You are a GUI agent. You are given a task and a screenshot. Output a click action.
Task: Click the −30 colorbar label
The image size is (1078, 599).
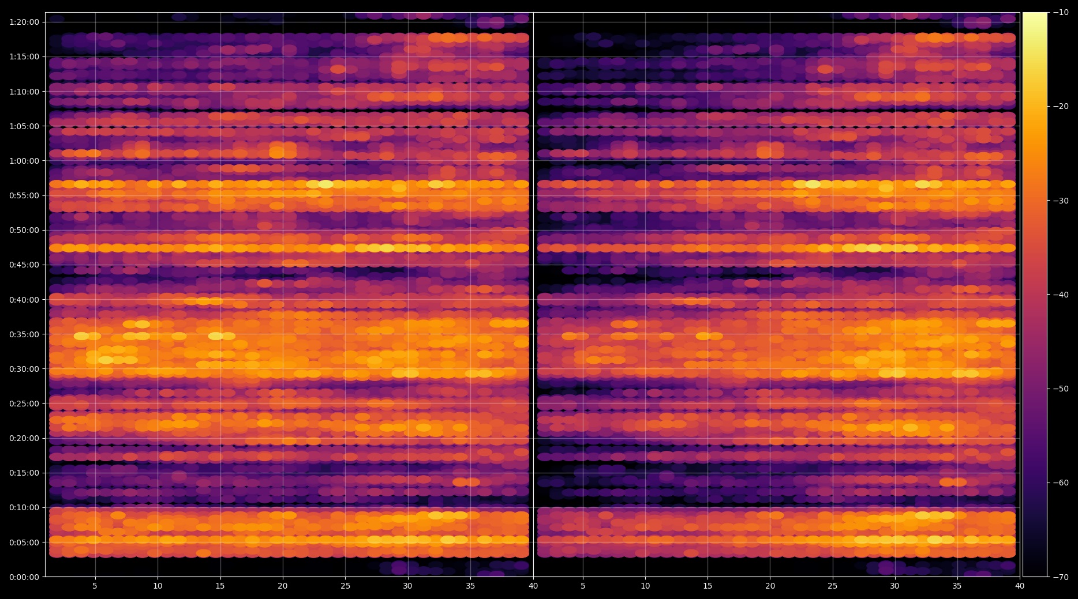[x=1061, y=201]
